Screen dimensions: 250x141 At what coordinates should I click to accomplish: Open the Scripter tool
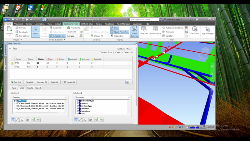tap(167, 36)
